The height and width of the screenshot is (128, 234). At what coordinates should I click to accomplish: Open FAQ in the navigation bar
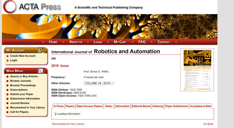142,42
